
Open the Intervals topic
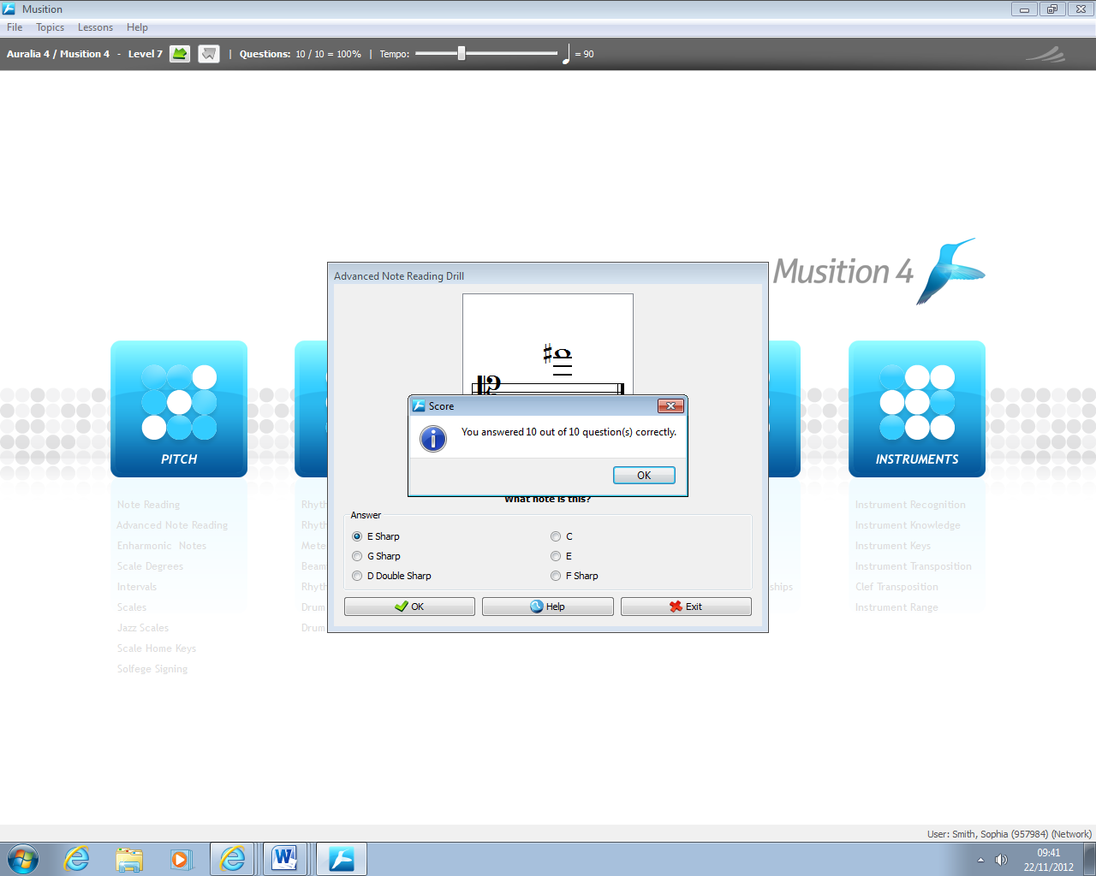pyautogui.click(x=137, y=587)
